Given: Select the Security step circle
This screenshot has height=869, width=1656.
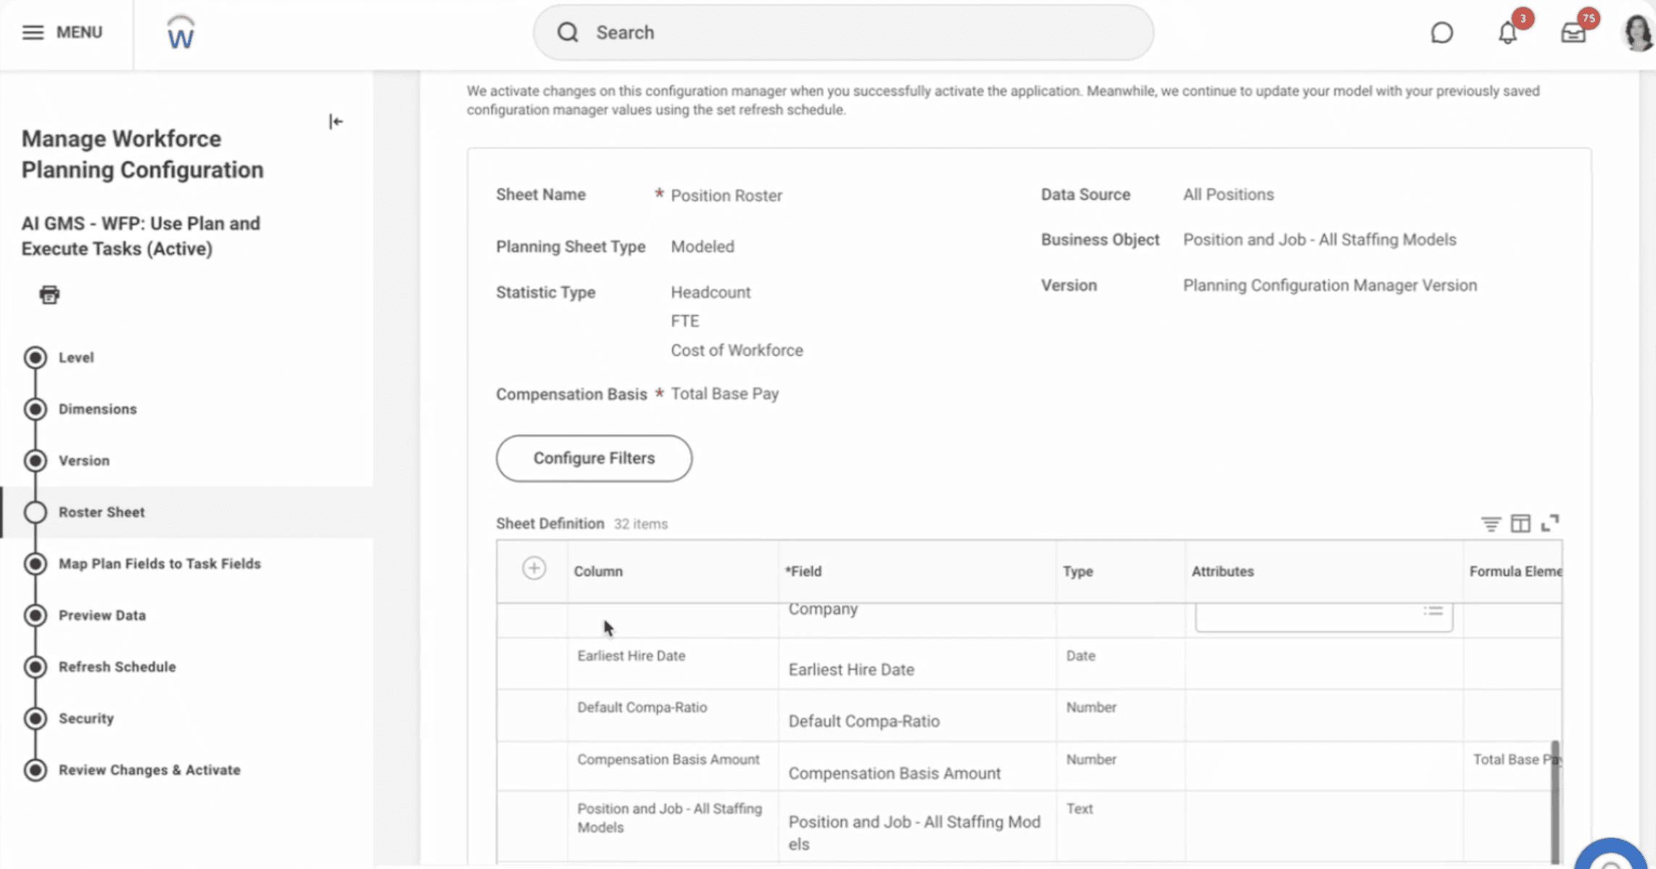Looking at the screenshot, I should point(35,718).
